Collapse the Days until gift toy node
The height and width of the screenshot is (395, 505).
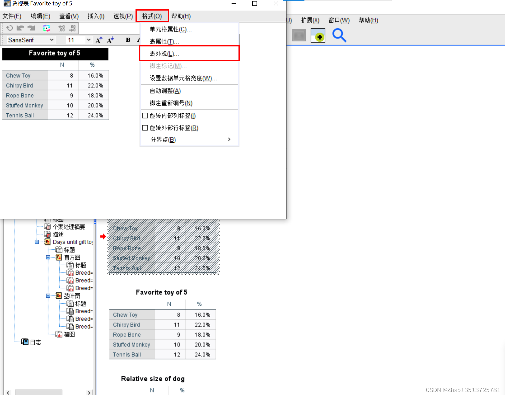(37, 242)
